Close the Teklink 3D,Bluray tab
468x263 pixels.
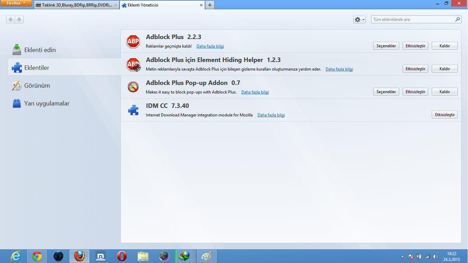116,5
